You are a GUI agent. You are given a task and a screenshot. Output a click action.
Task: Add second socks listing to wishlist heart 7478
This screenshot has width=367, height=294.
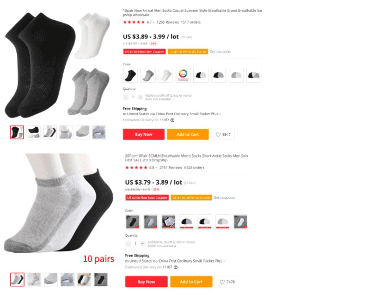click(227, 282)
